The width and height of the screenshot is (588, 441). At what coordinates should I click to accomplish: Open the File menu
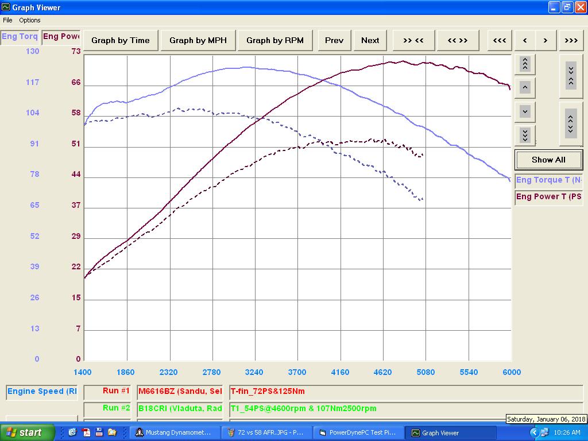tap(7, 20)
